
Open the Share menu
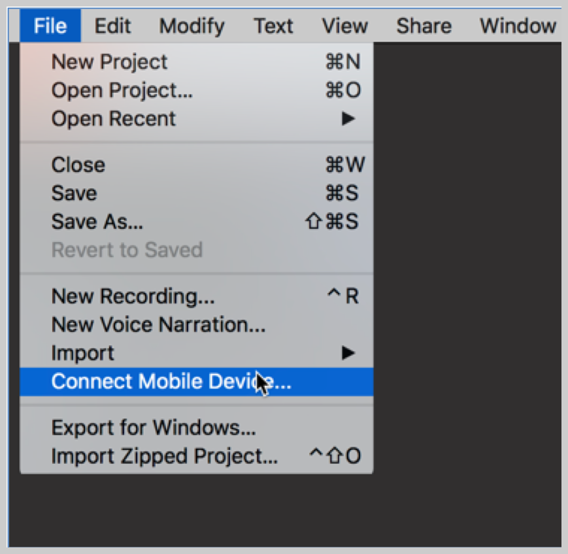424,26
